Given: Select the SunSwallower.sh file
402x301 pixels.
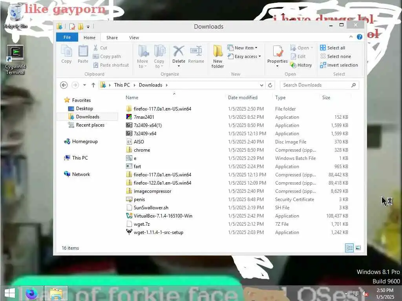Looking at the screenshot, I should pos(237,208).
